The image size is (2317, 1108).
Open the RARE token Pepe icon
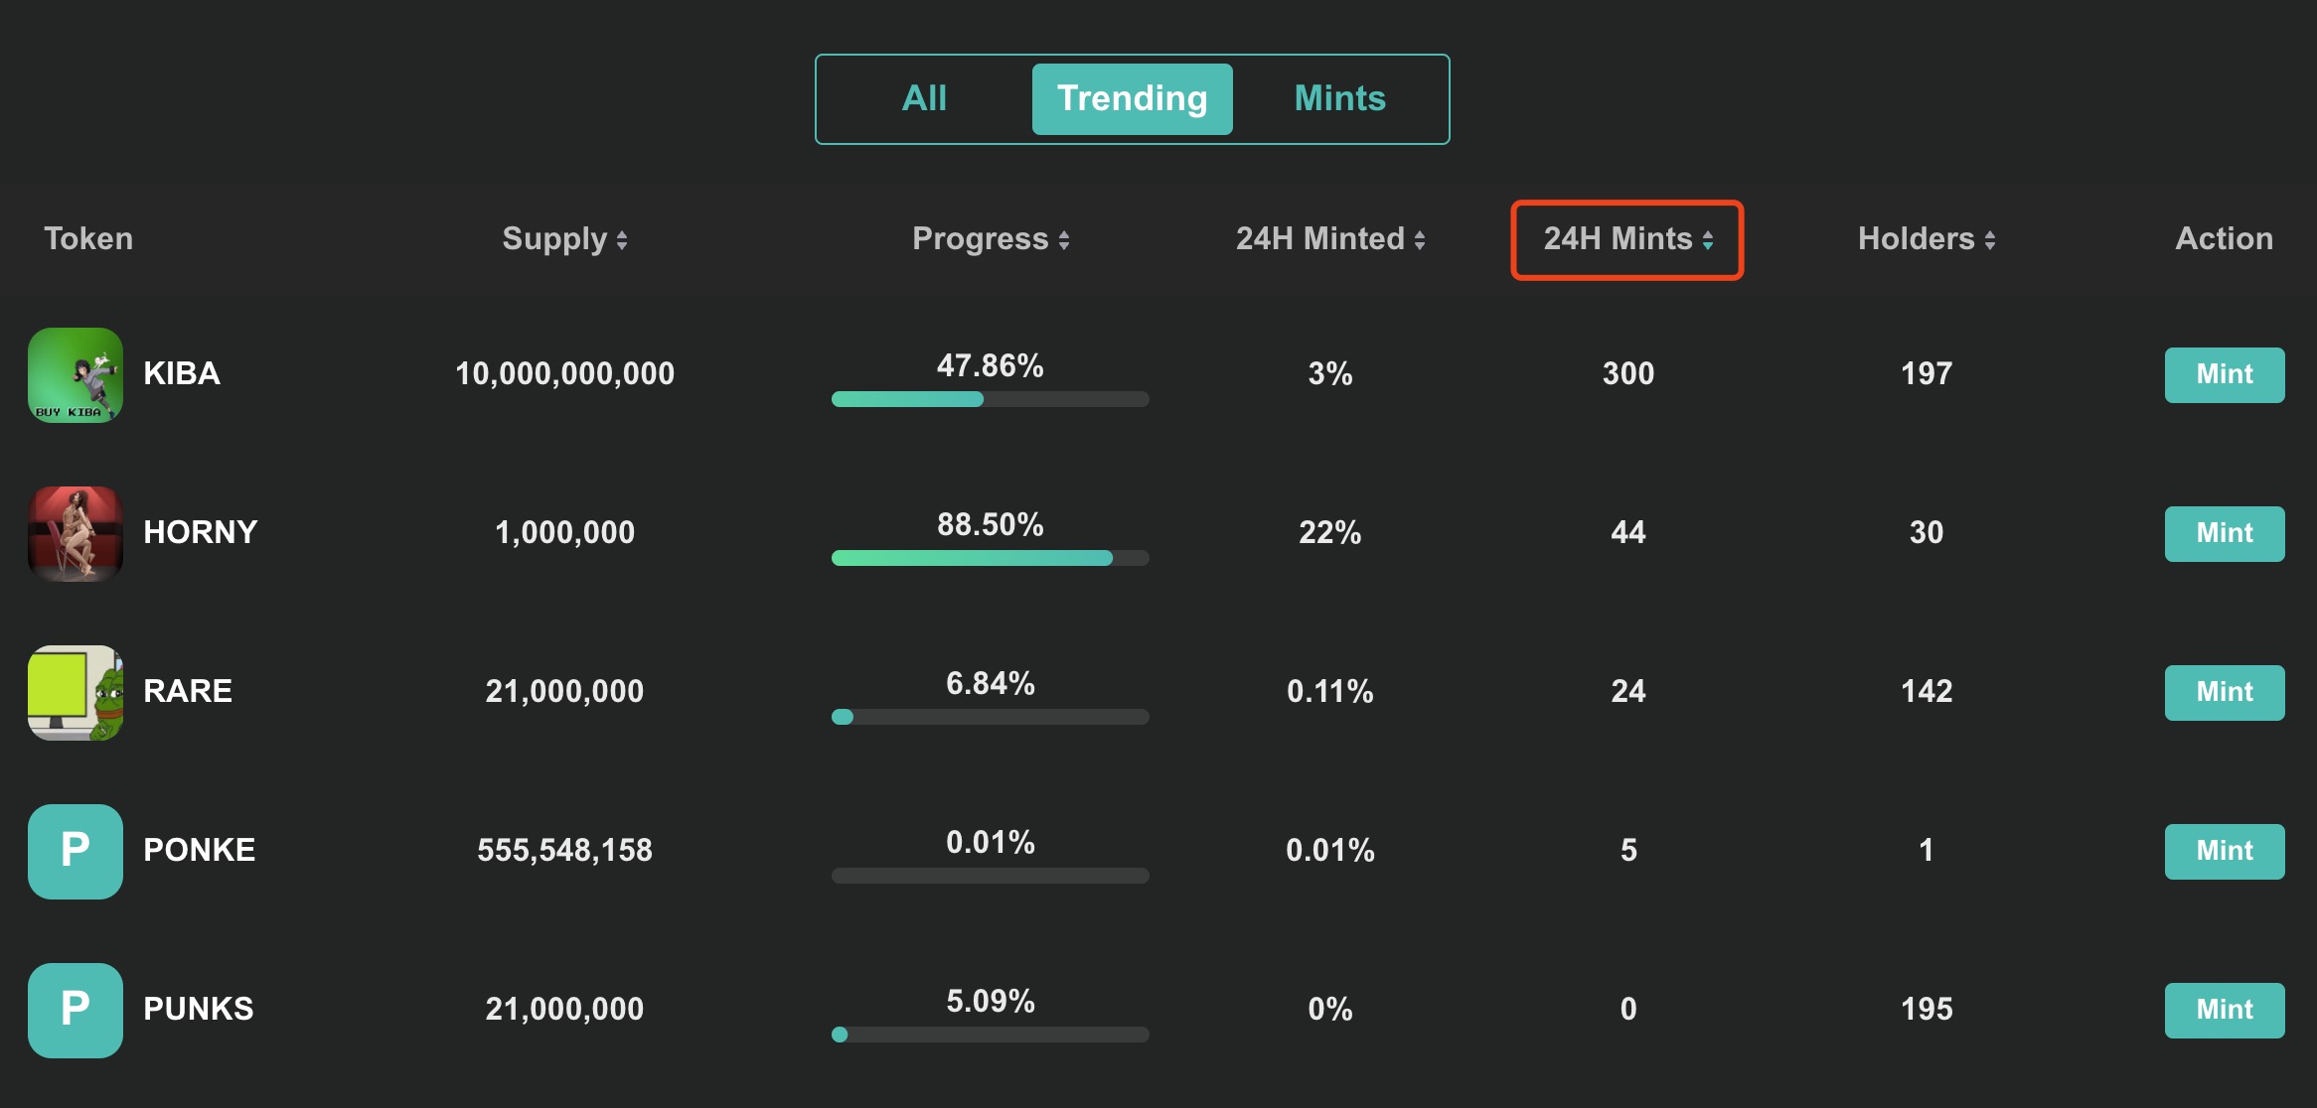pyautogui.click(x=76, y=693)
